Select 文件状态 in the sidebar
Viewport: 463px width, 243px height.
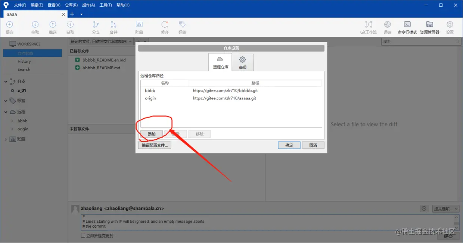click(32, 53)
